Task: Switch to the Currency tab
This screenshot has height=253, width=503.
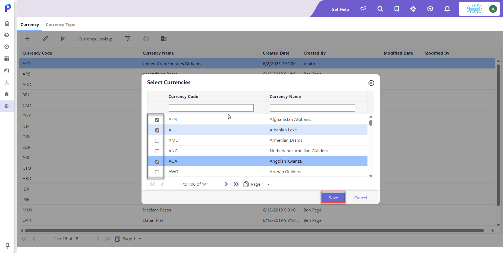Action: (30, 24)
